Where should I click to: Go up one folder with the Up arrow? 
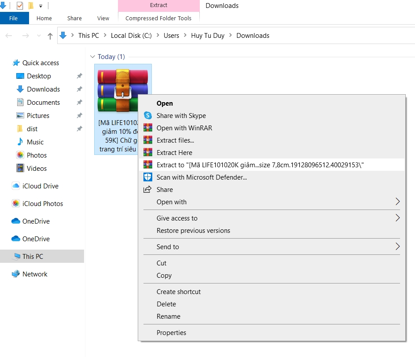click(x=50, y=36)
